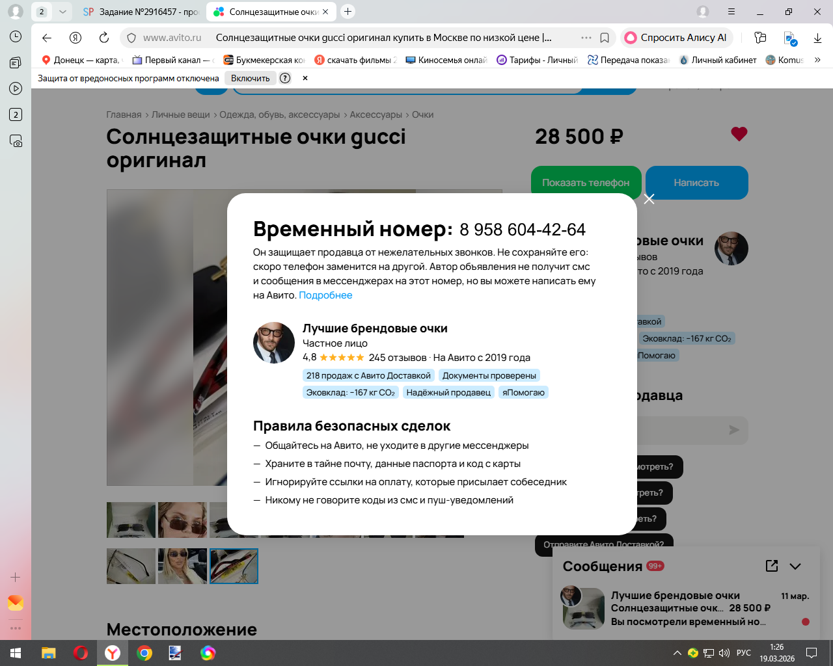Remove listing from favorites via heart icon
The width and height of the screenshot is (833, 666).
coord(739,134)
